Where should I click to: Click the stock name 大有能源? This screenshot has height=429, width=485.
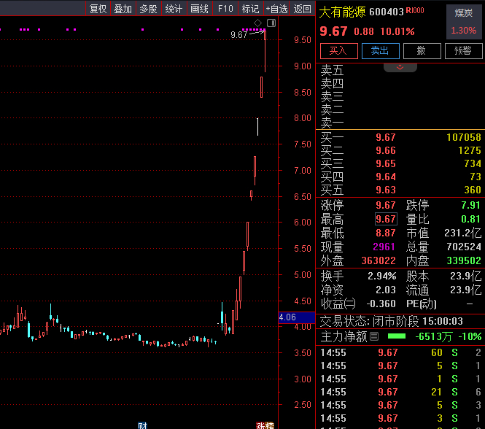click(342, 12)
